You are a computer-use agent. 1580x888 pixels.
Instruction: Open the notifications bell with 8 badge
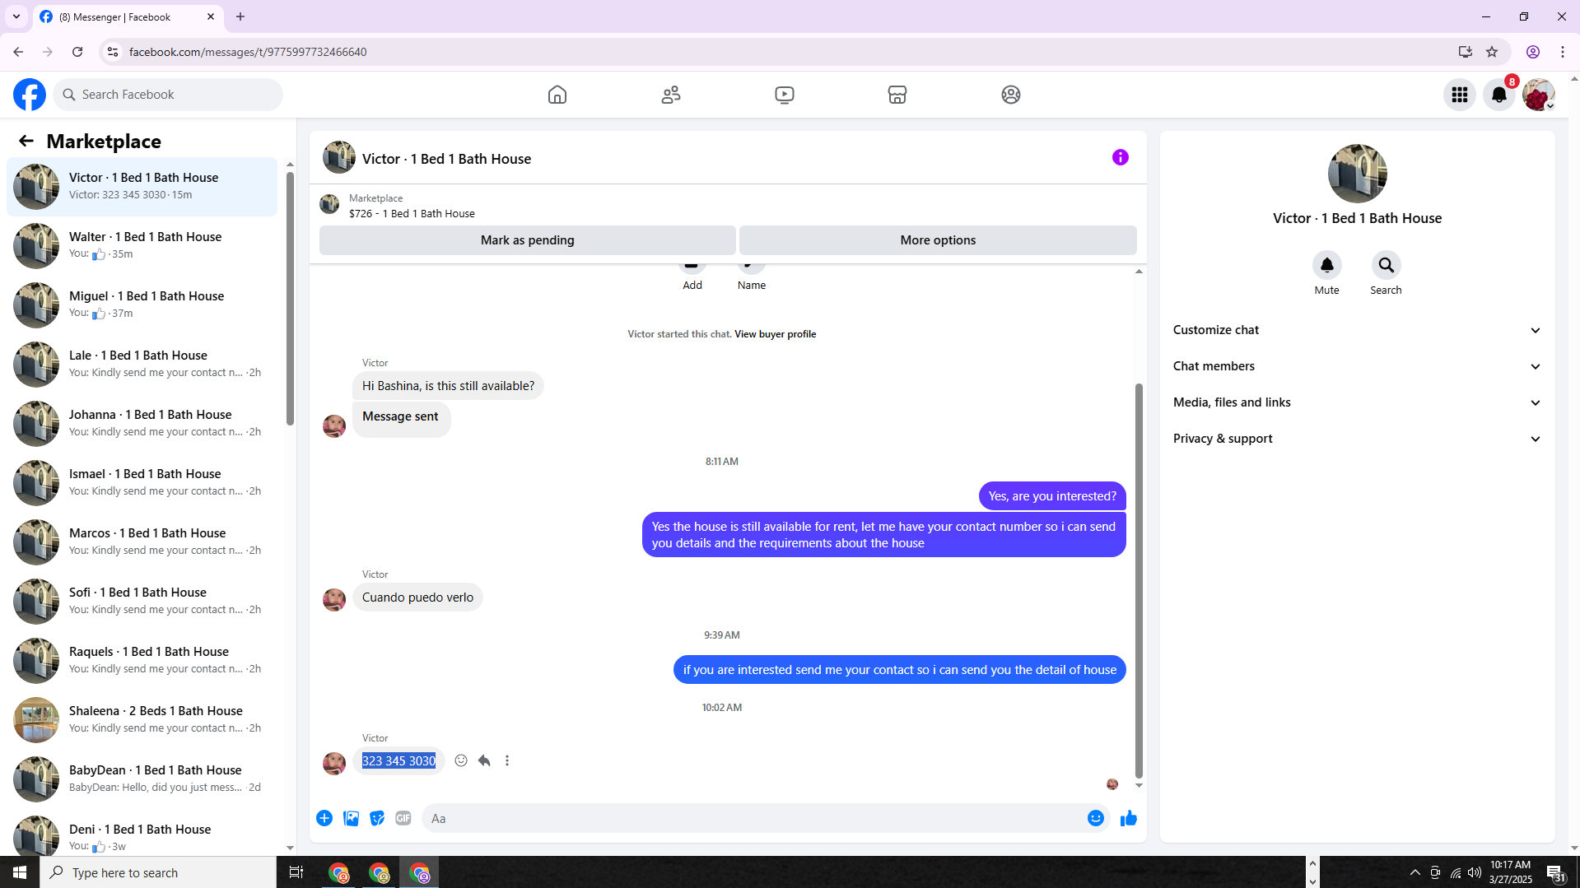(1499, 95)
